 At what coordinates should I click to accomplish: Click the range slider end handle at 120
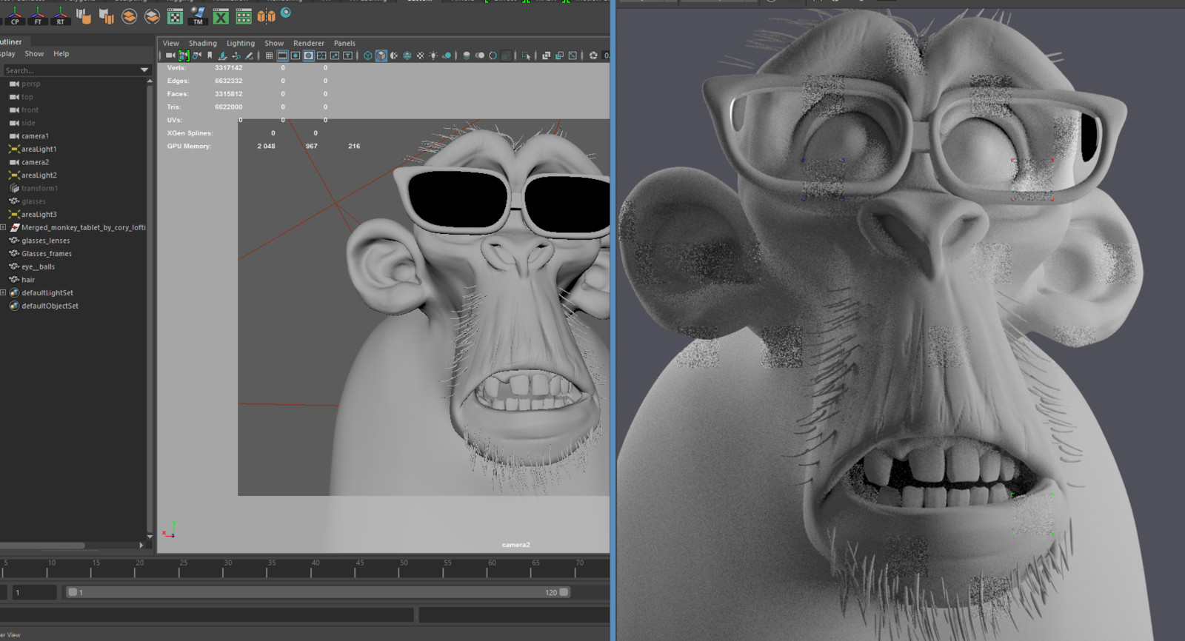coord(564,592)
